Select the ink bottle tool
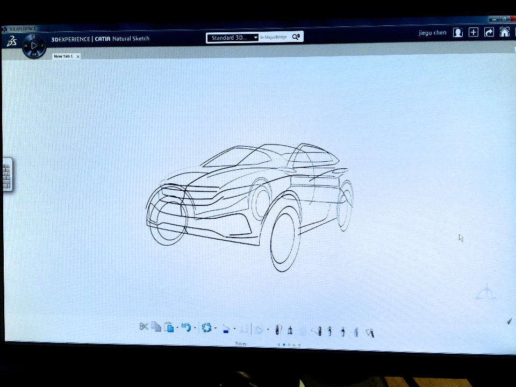The width and height of the screenshot is (516, 387). tap(290, 330)
